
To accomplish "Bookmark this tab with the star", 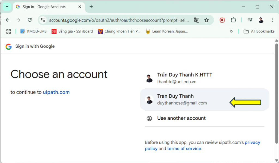I will 207,20.
